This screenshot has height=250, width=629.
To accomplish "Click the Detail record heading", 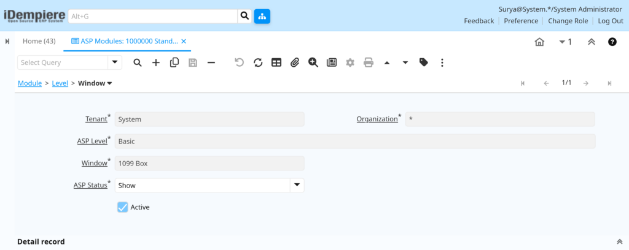I will coord(41,241).
